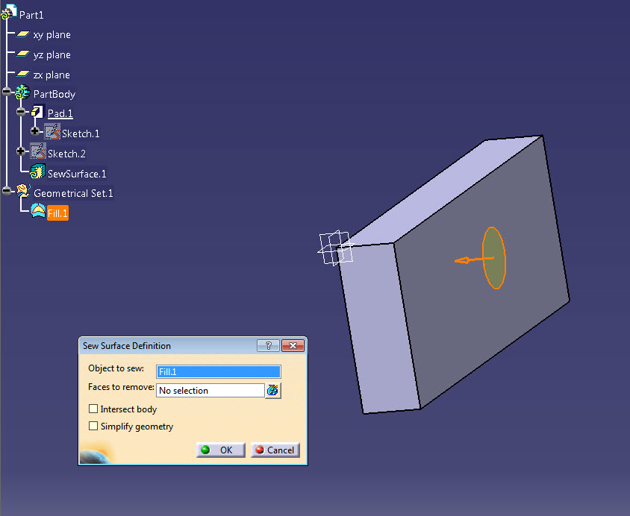Image resolution: width=630 pixels, height=516 pixels.
Task: Click the PartBody gear icon
Action: point(22,92)
